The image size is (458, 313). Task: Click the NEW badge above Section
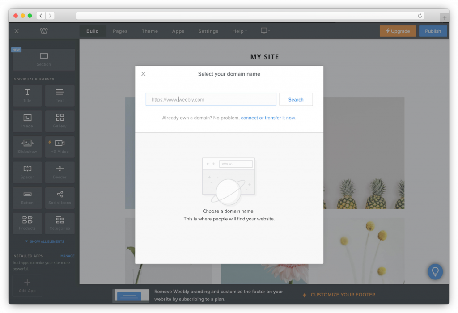pos(17,50)
